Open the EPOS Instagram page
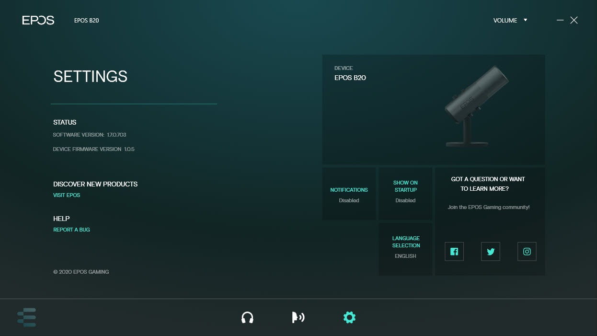The height and width of the screenshot is (336, 597). pos(527,252)
